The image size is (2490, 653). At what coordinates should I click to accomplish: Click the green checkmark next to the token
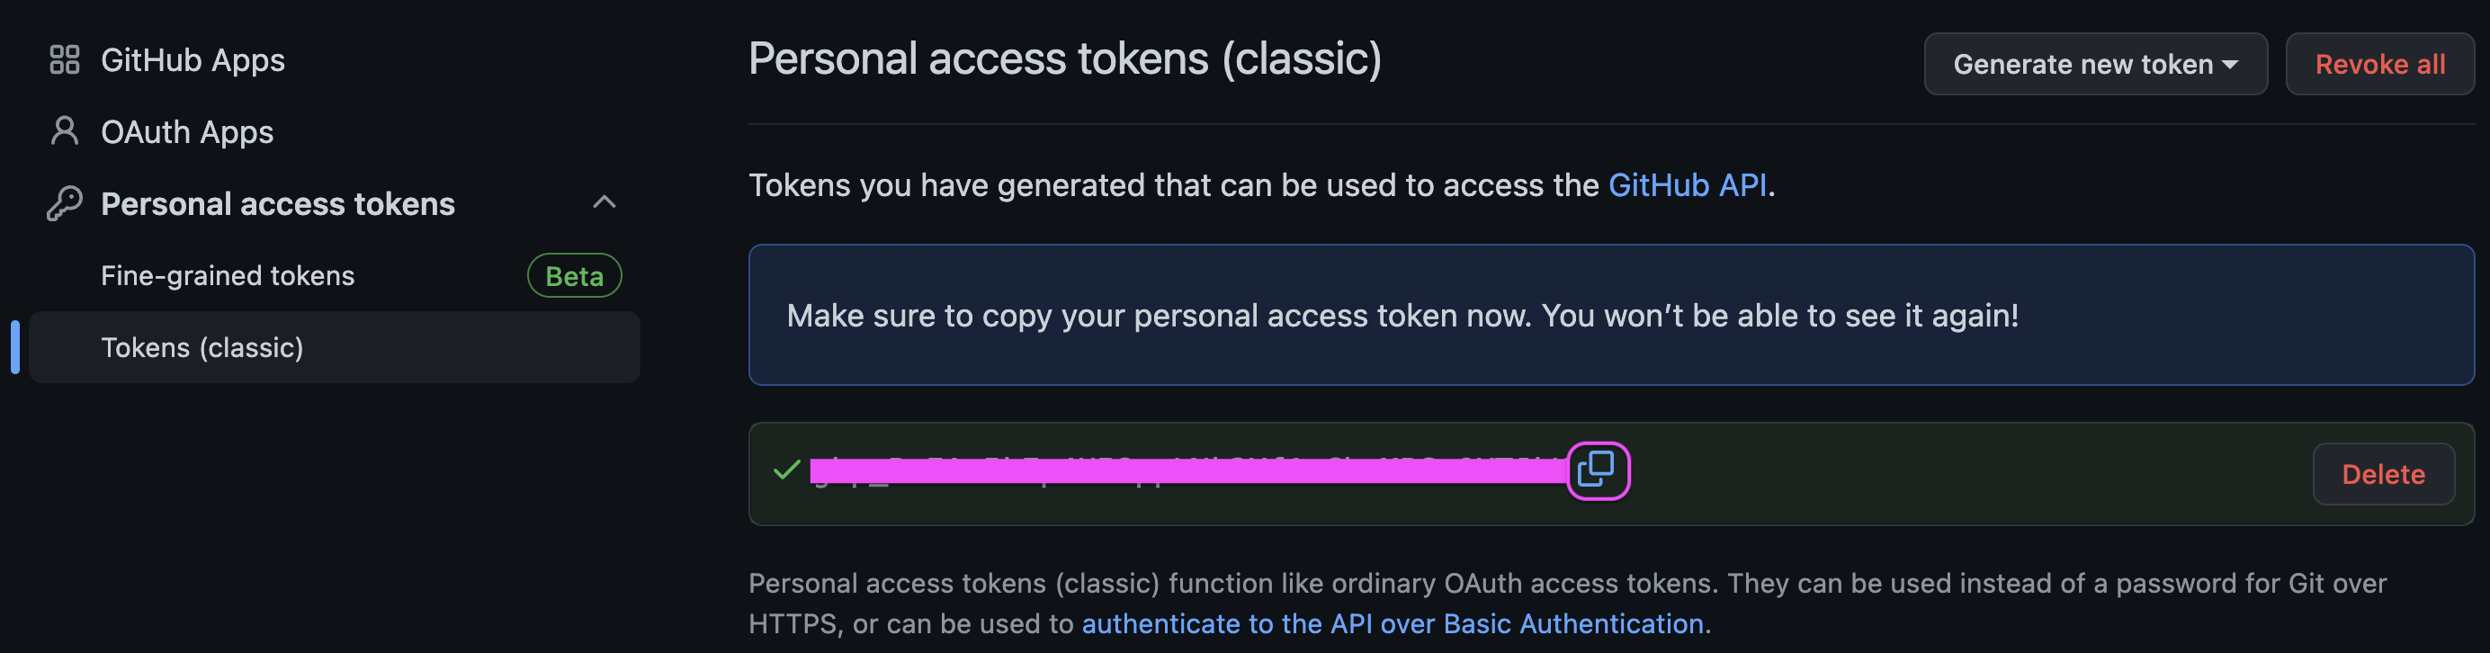pos(787,470)
